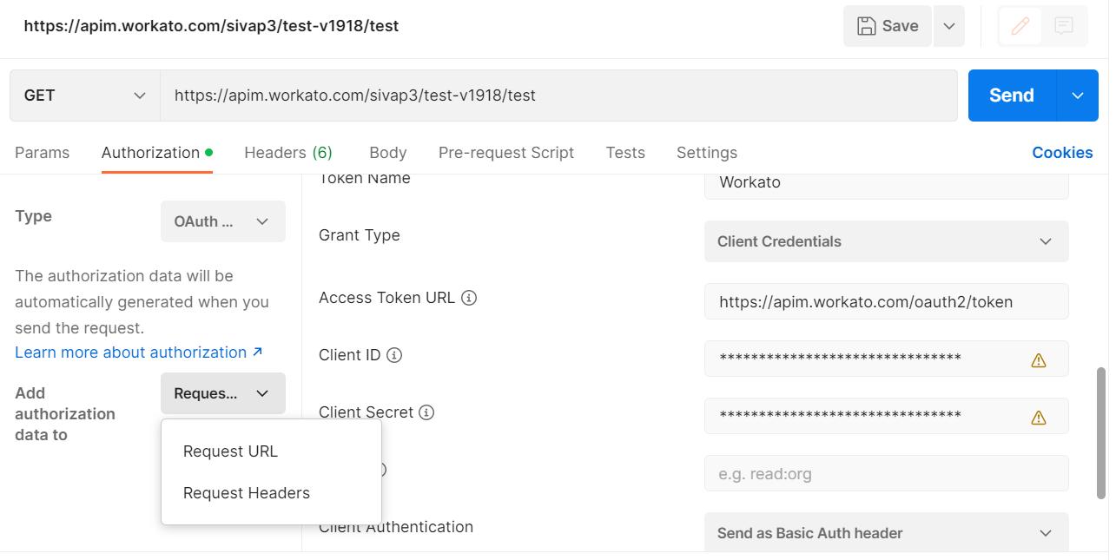
Task: Open the Client Authentication dropdown
Action: 886,533
